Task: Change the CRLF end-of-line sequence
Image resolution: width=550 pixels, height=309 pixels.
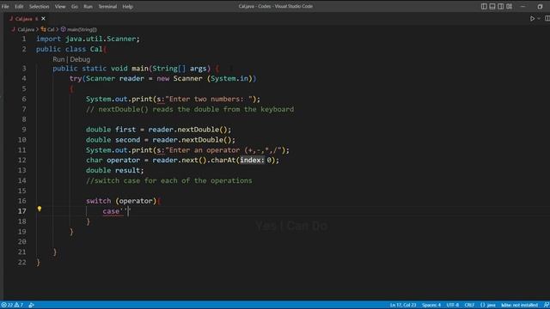Action: pyautogui.click(x=469, y=306)
